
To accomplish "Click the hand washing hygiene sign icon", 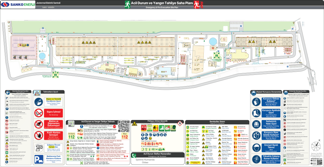I will click(x=38, y=102).
